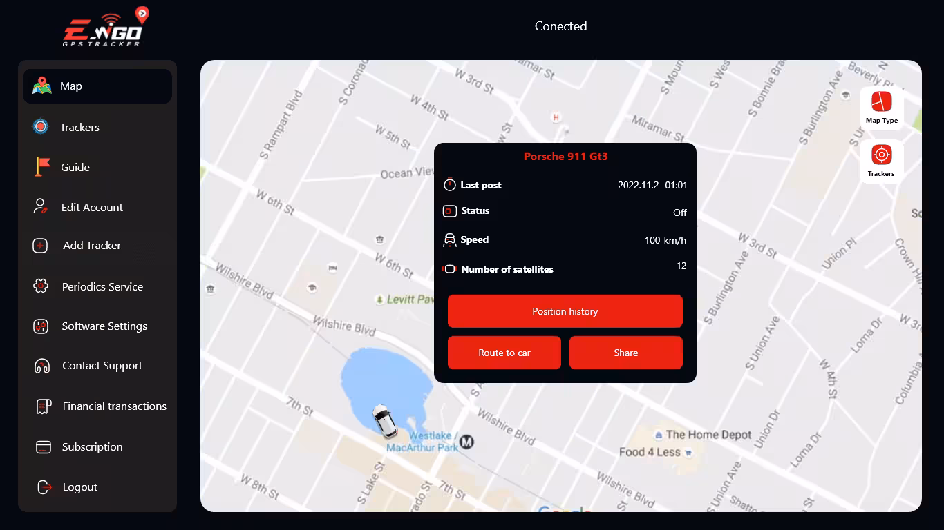Click the Guide flag icon

(x=42, y=166)
